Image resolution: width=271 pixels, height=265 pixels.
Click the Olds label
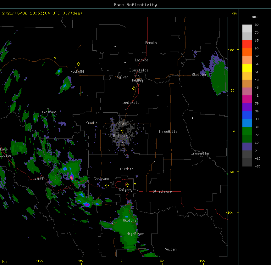pos(122,124)
